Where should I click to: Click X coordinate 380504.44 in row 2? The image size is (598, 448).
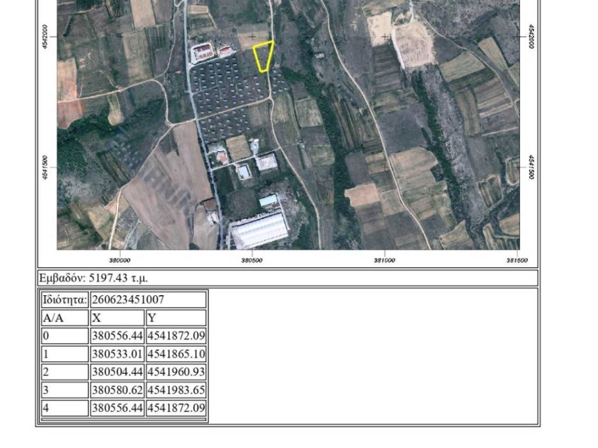click(x=117, y=372)
